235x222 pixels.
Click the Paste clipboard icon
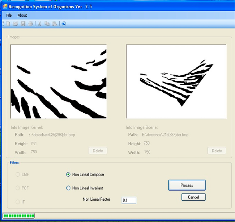click(x=54, y=24)
